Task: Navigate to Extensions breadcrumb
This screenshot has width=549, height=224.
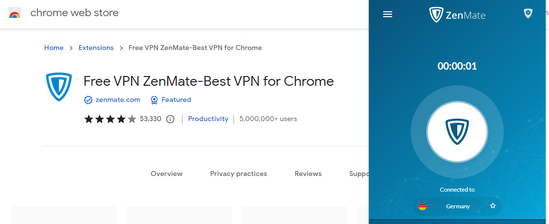Action: click(x=96, y=48)
